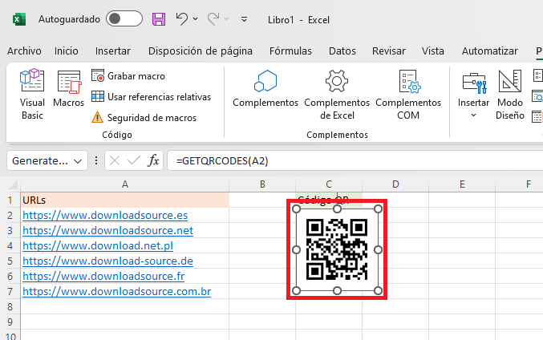This screenshot has height=340, width=543.
Task: Open the undo history dropdown arrow
Action: coord(196,19)
